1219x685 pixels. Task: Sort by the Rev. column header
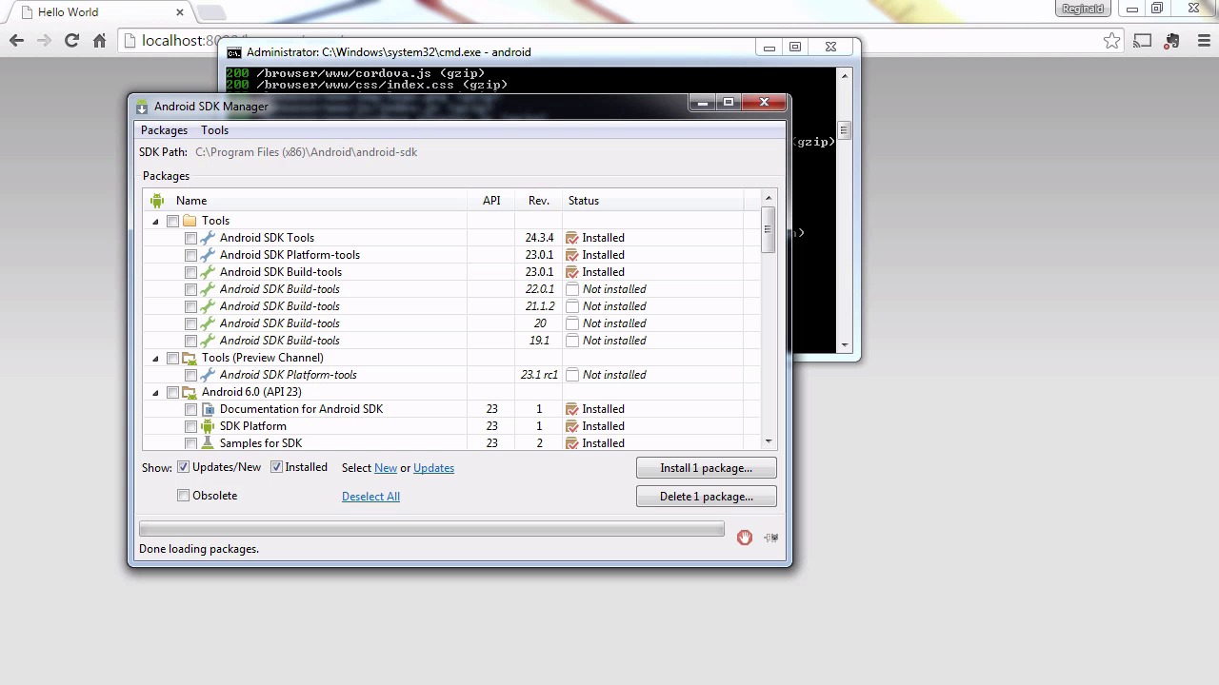539,201
